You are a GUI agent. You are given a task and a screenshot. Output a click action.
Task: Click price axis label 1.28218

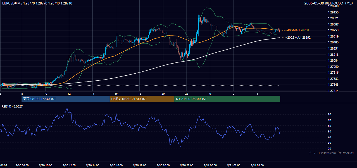tap(333, 55)
